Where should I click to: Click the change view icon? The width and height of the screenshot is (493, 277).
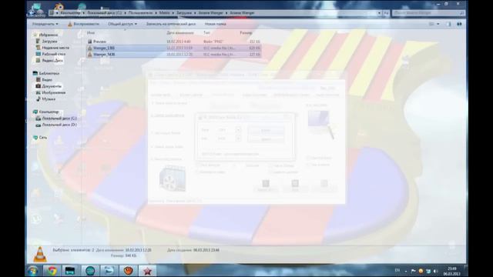click(431, 24)
